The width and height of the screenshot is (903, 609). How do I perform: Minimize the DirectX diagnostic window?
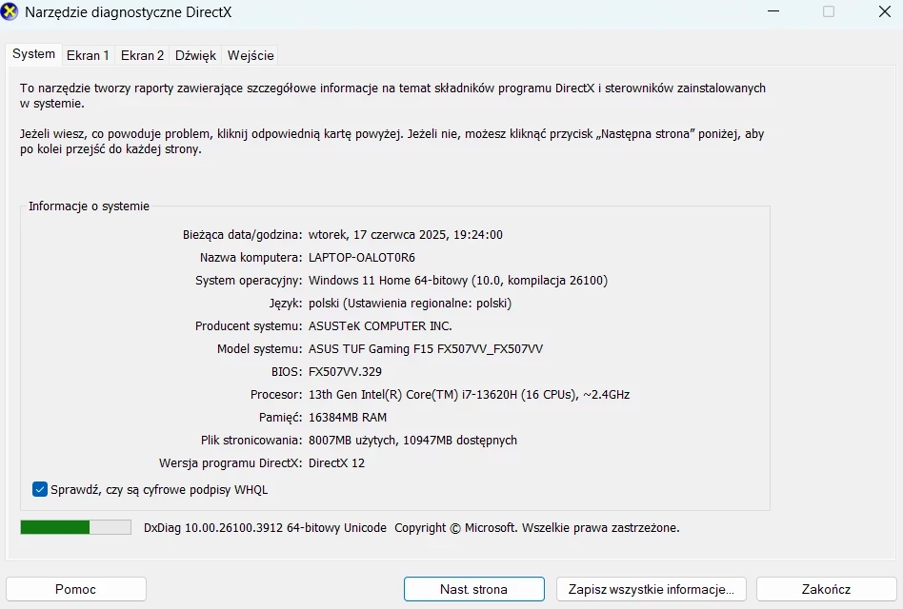coord(773,11)
